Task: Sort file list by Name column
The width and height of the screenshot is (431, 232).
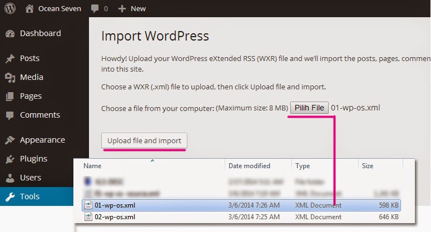Action: point(92,166)
